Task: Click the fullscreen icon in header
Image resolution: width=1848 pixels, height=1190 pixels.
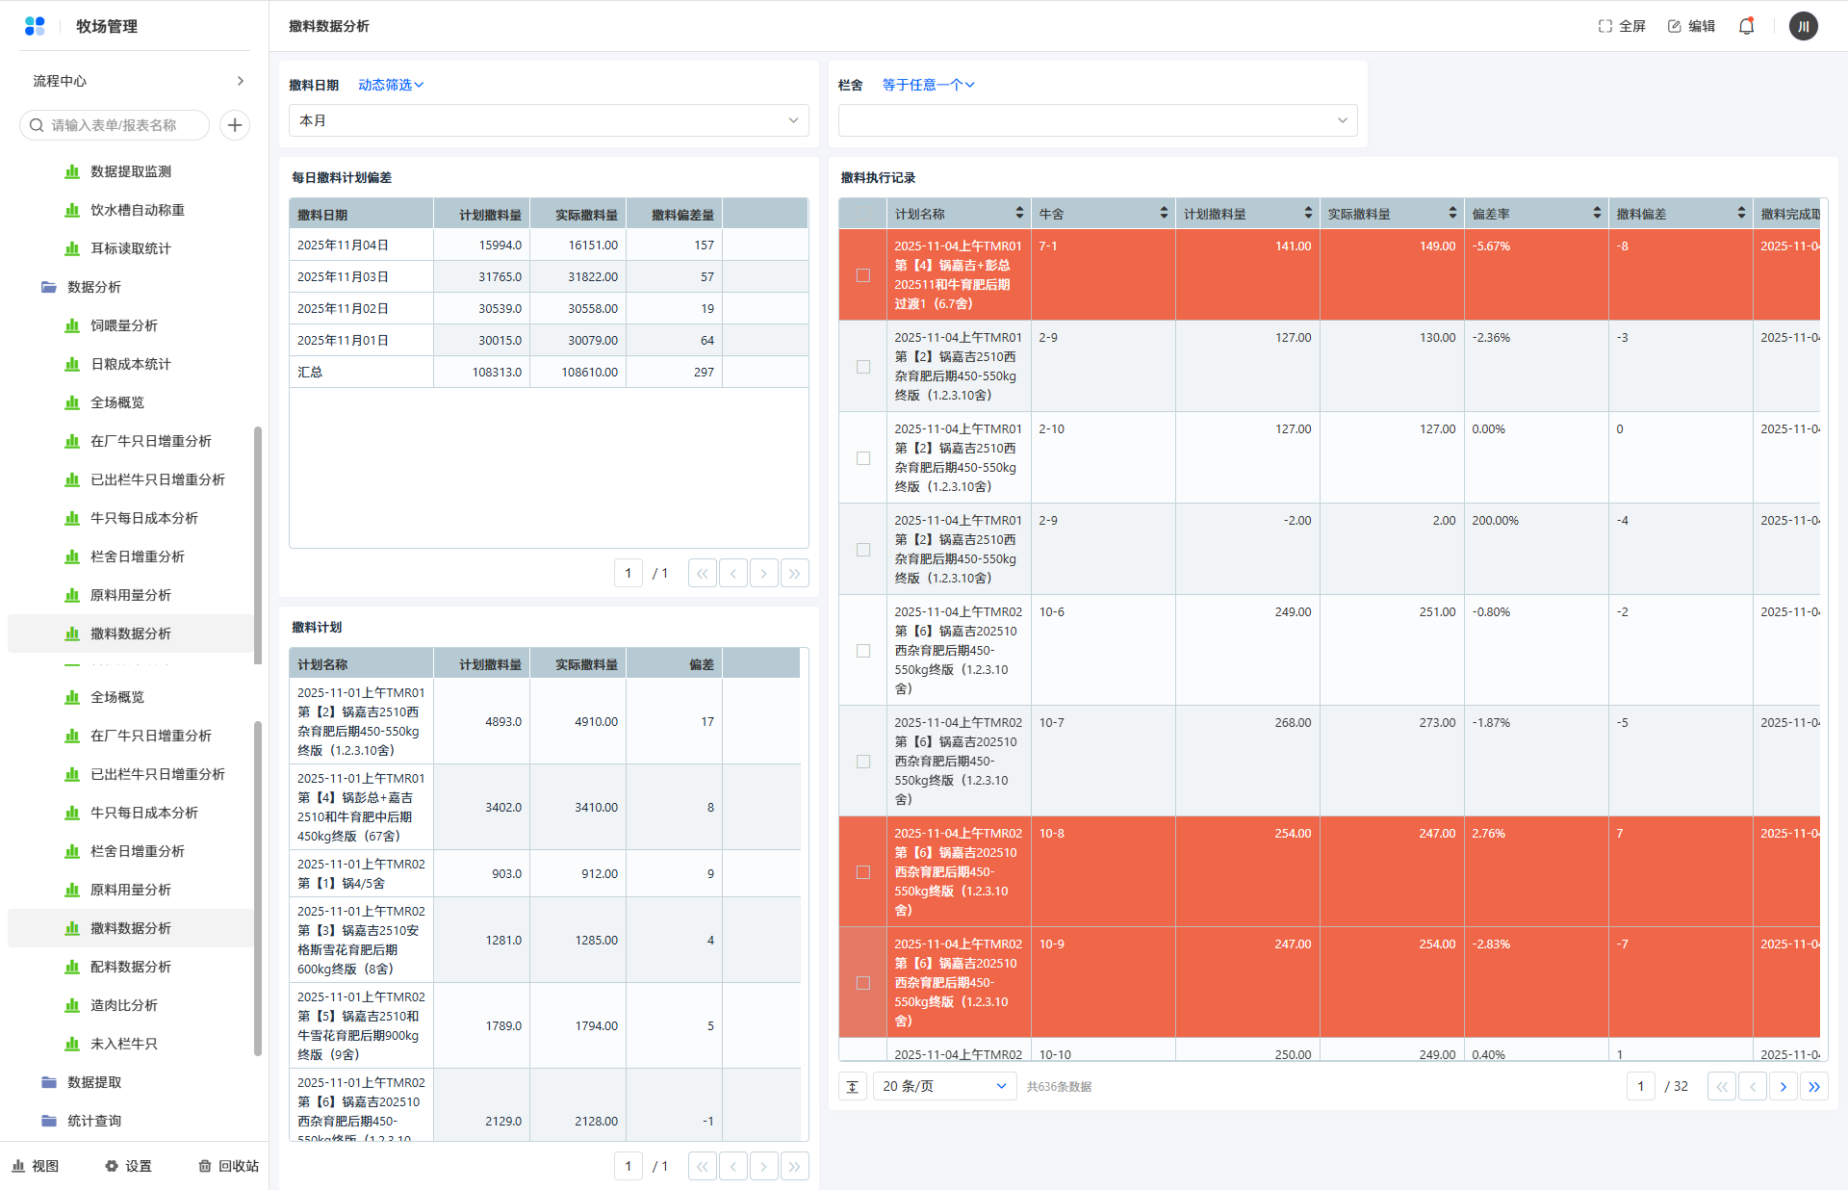Action: [1604, 26]
